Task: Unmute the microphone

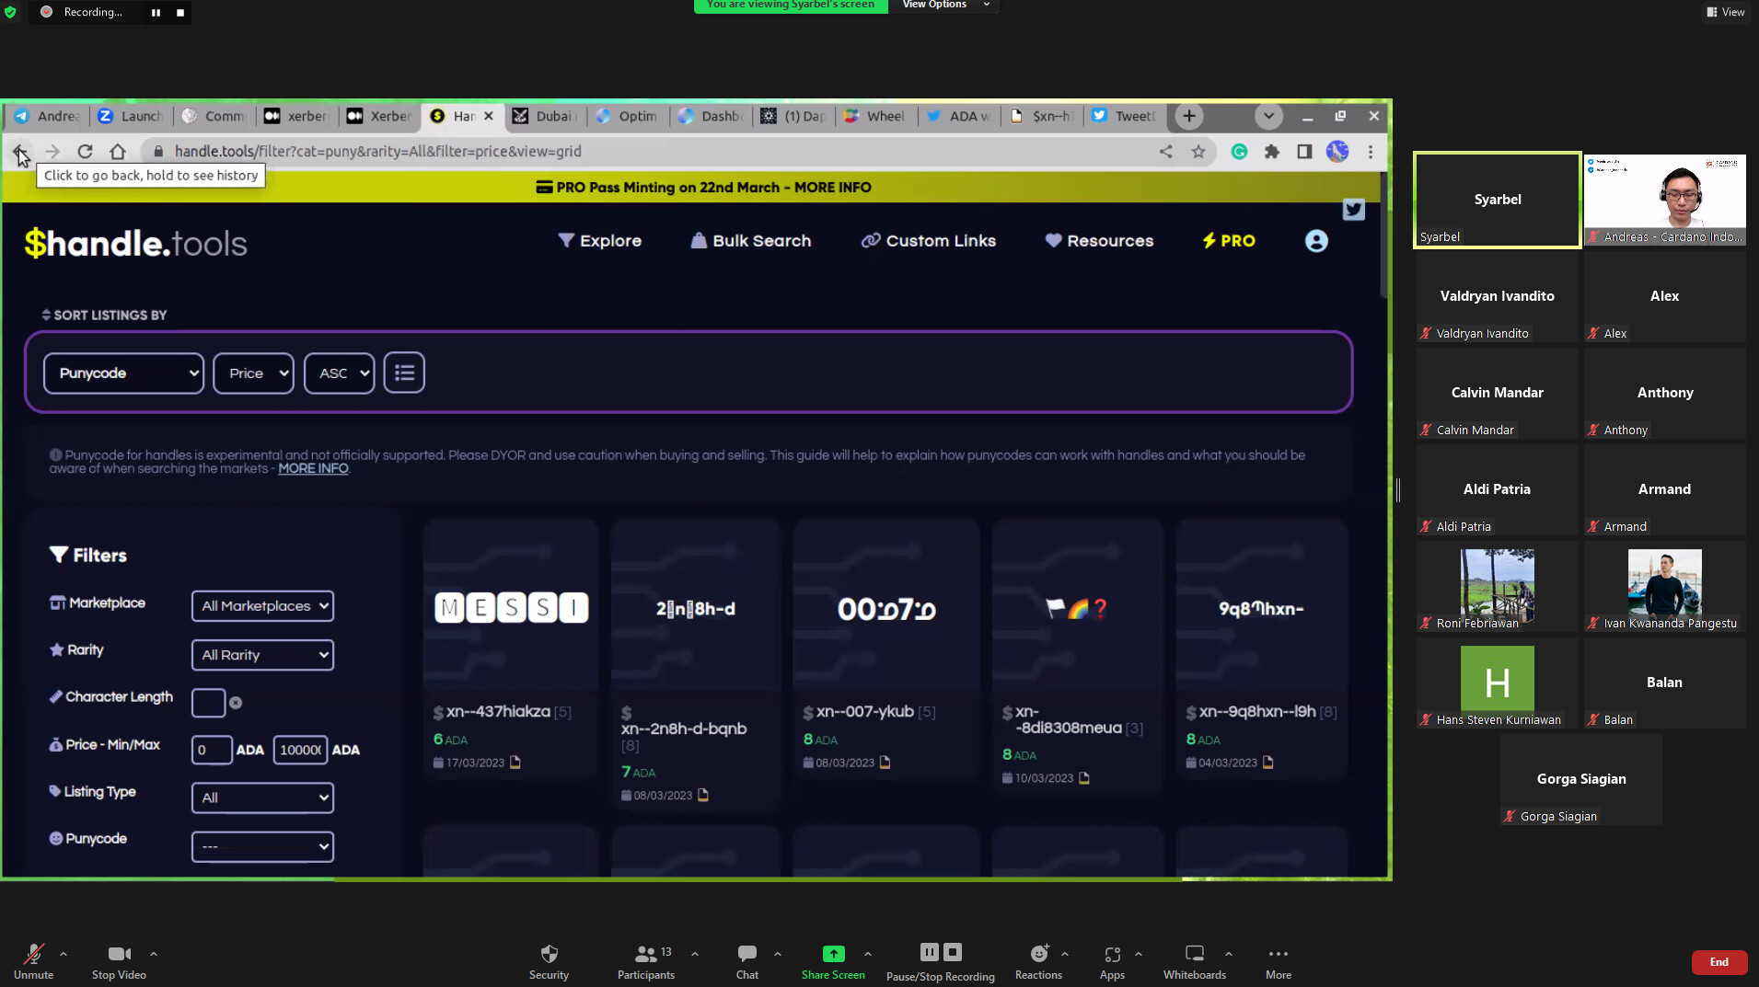Action: point(33,961)
